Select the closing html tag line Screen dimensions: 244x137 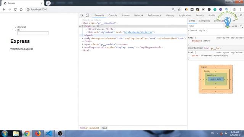coord(86,50)
